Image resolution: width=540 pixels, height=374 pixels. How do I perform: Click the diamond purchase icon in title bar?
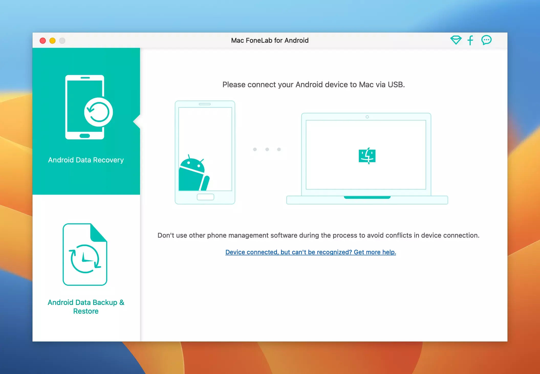[x=456, y=40]
